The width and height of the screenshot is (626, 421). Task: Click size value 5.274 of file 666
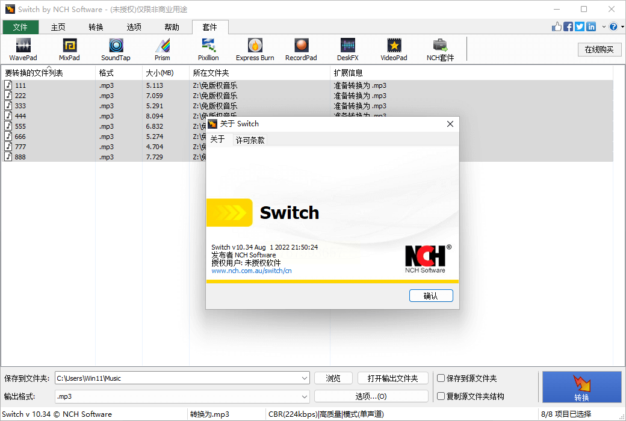click(155, 137)
